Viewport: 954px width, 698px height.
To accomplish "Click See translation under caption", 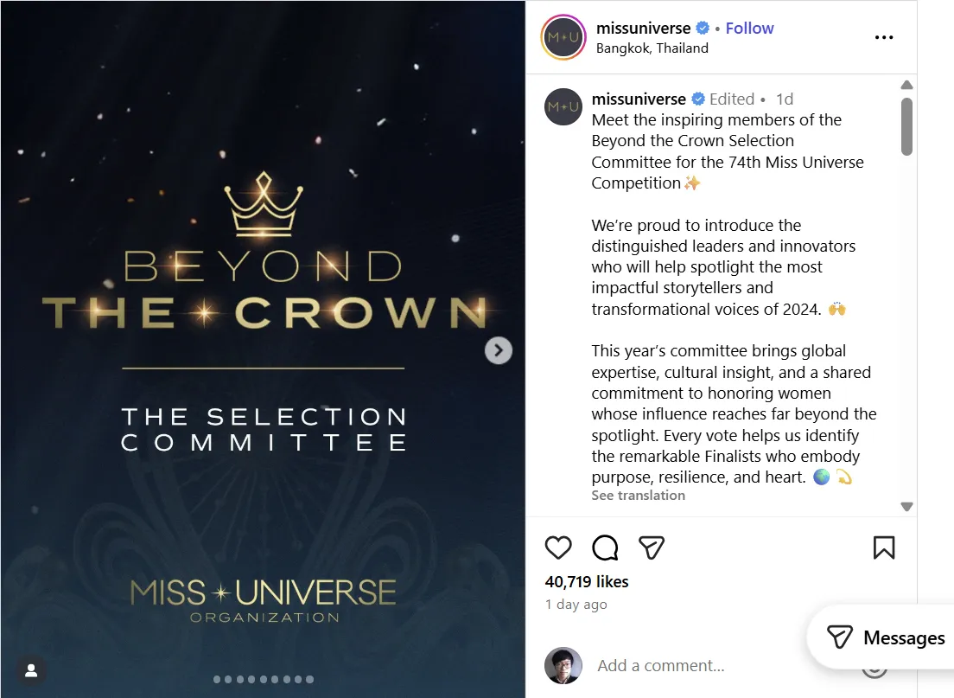I will [638, 496].
